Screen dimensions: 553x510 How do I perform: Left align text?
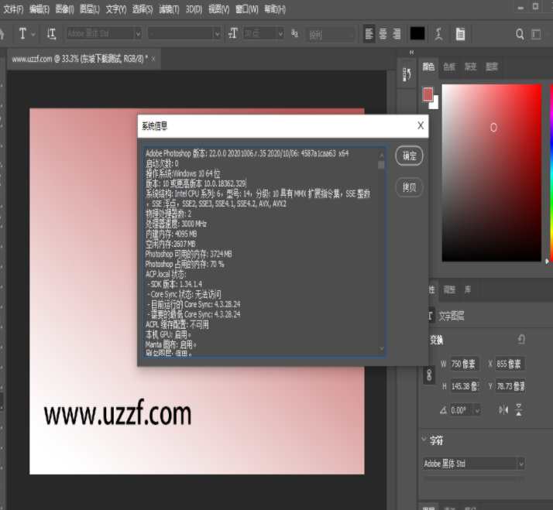point(369,34)
